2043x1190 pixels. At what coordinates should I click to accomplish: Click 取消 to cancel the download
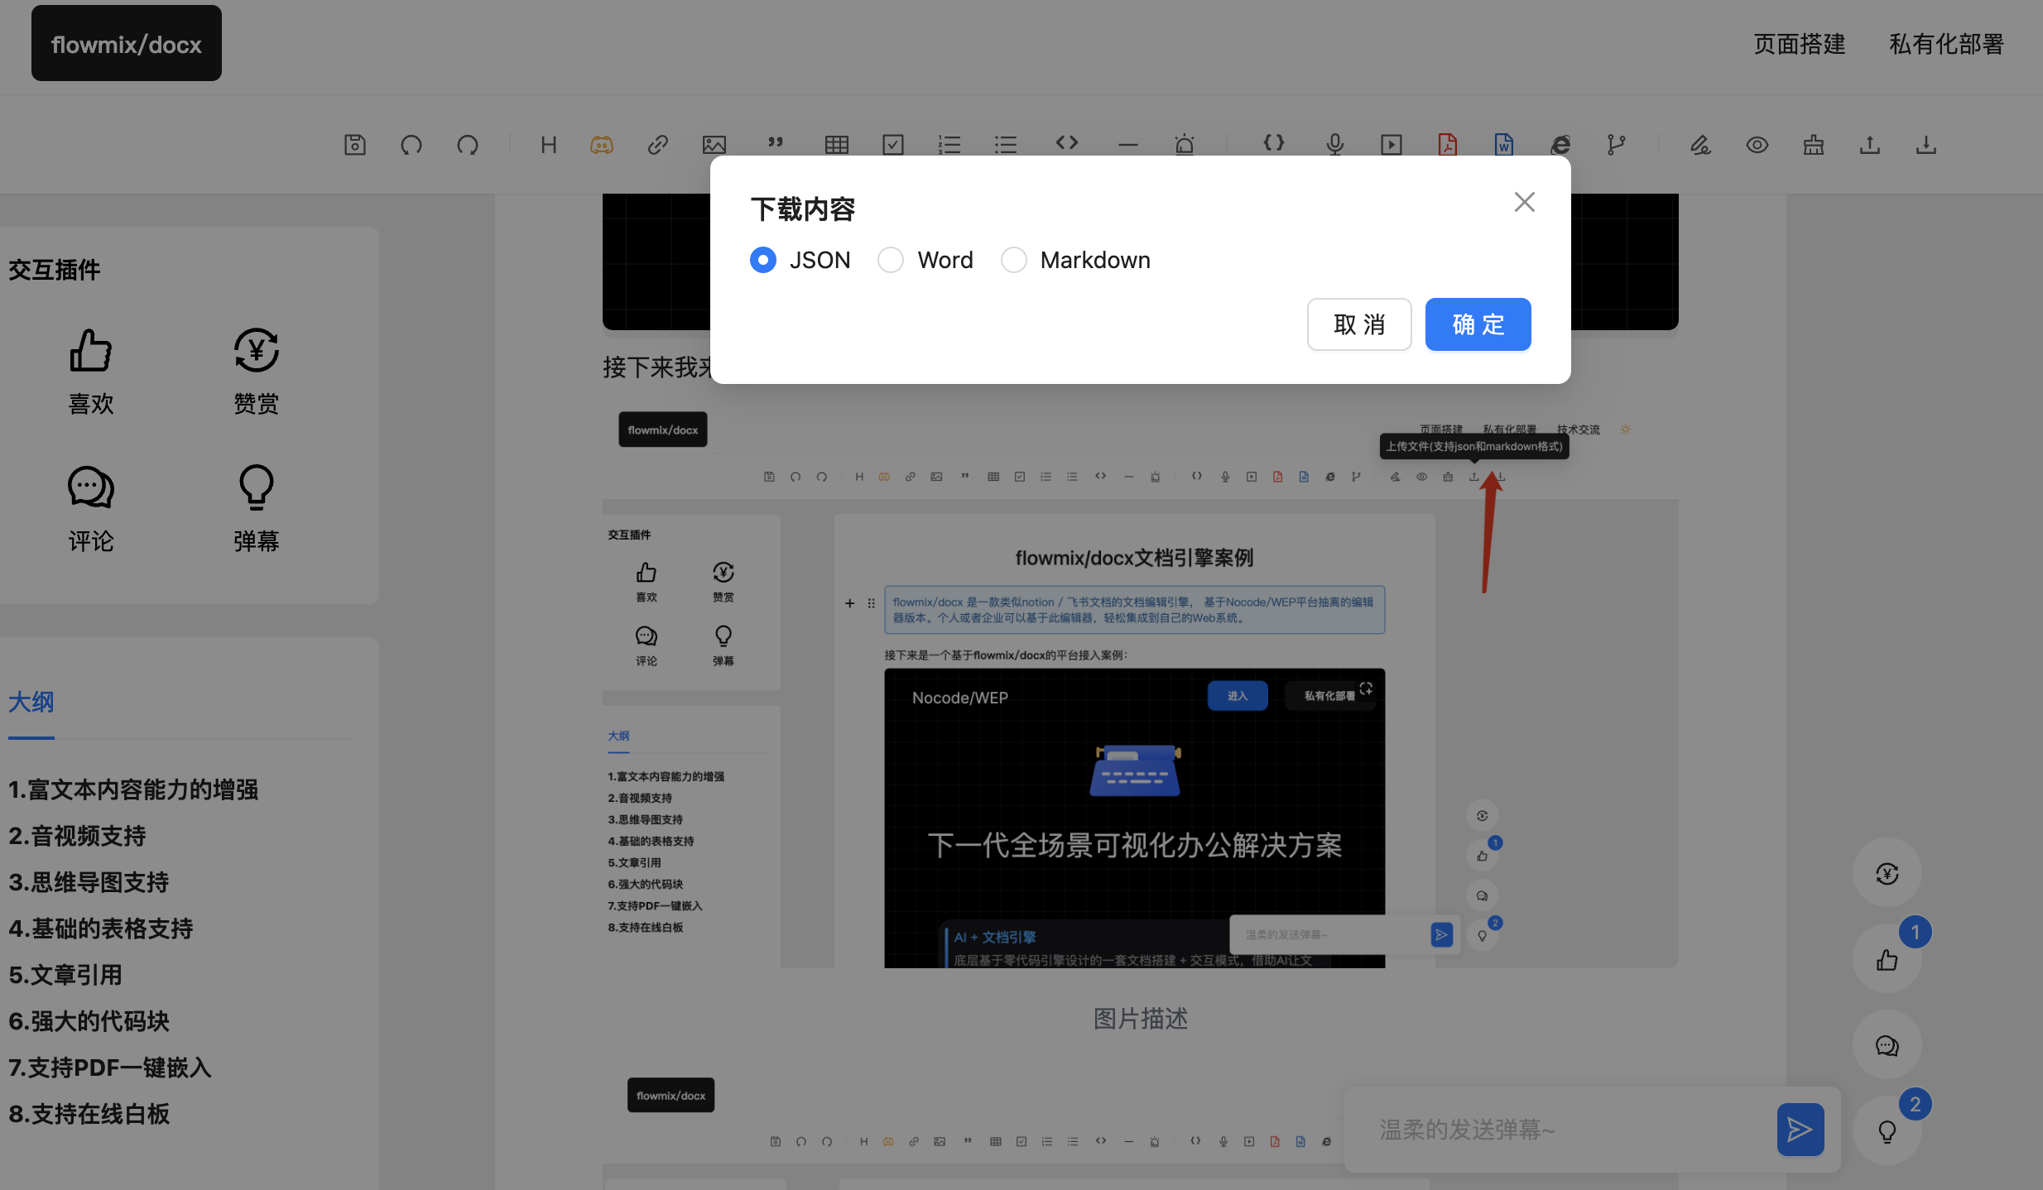(x=1359, y=324)
